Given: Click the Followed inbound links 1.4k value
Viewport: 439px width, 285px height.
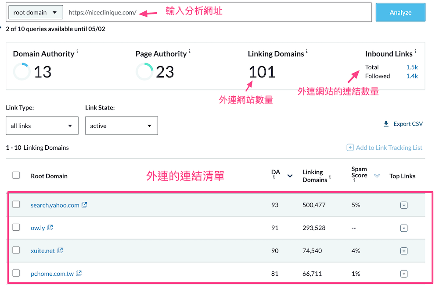Looking at the screenshot, I should tap(412, 76).
